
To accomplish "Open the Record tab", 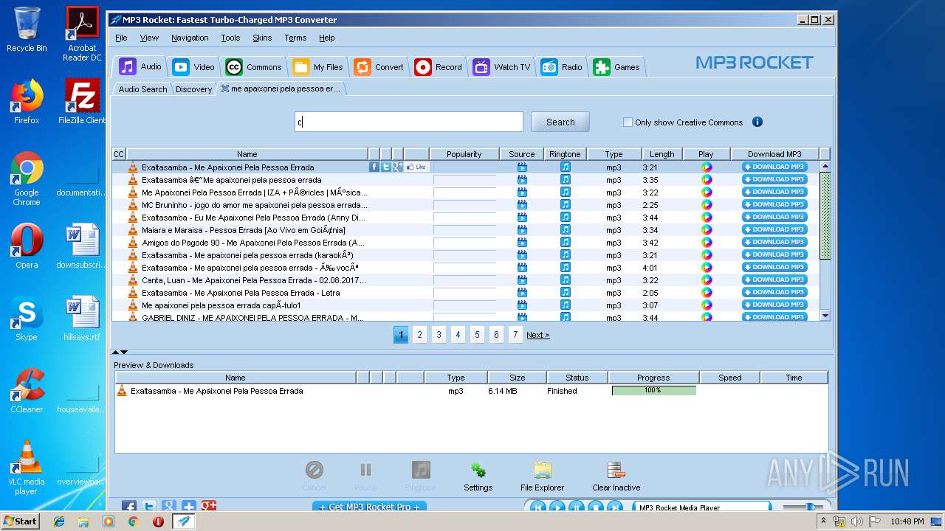I will (x=439, y=67).
